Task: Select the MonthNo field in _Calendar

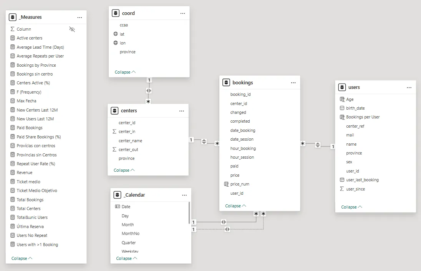Action: click(131, 233)
